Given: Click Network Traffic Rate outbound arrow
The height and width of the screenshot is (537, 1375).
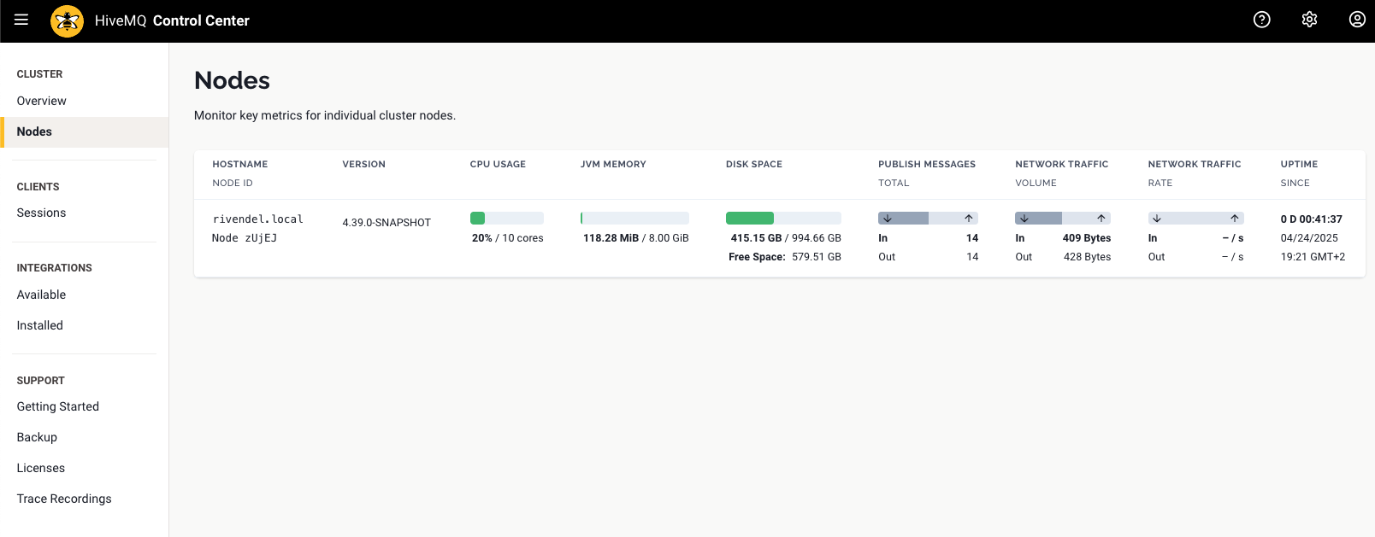Looking at the screenshot, I should 1235,219.
